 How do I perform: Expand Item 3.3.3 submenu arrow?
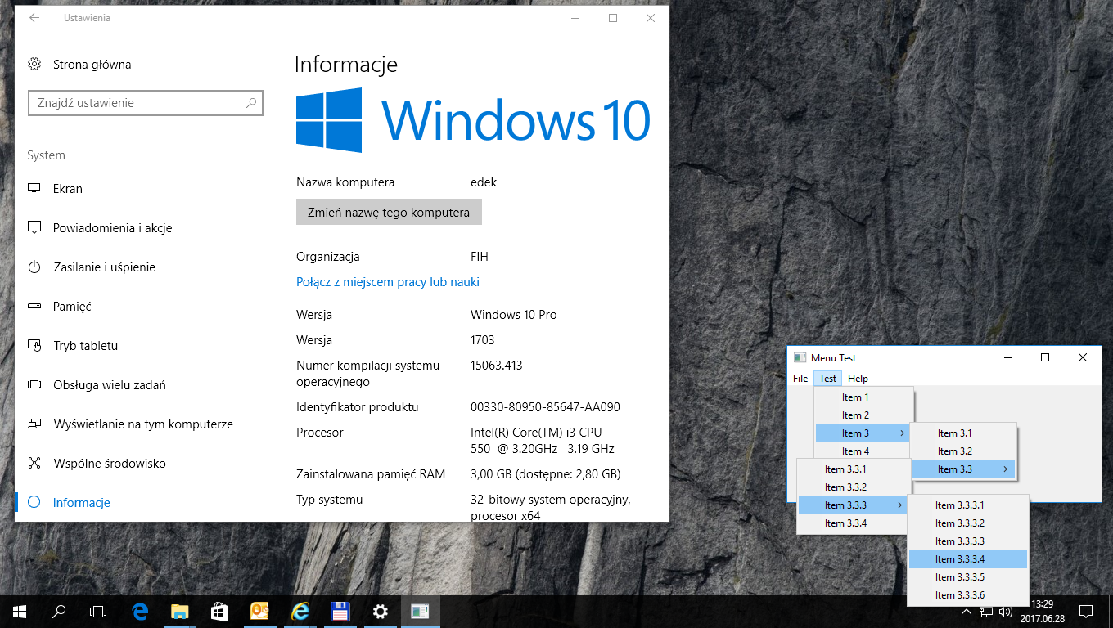point(900,505)
